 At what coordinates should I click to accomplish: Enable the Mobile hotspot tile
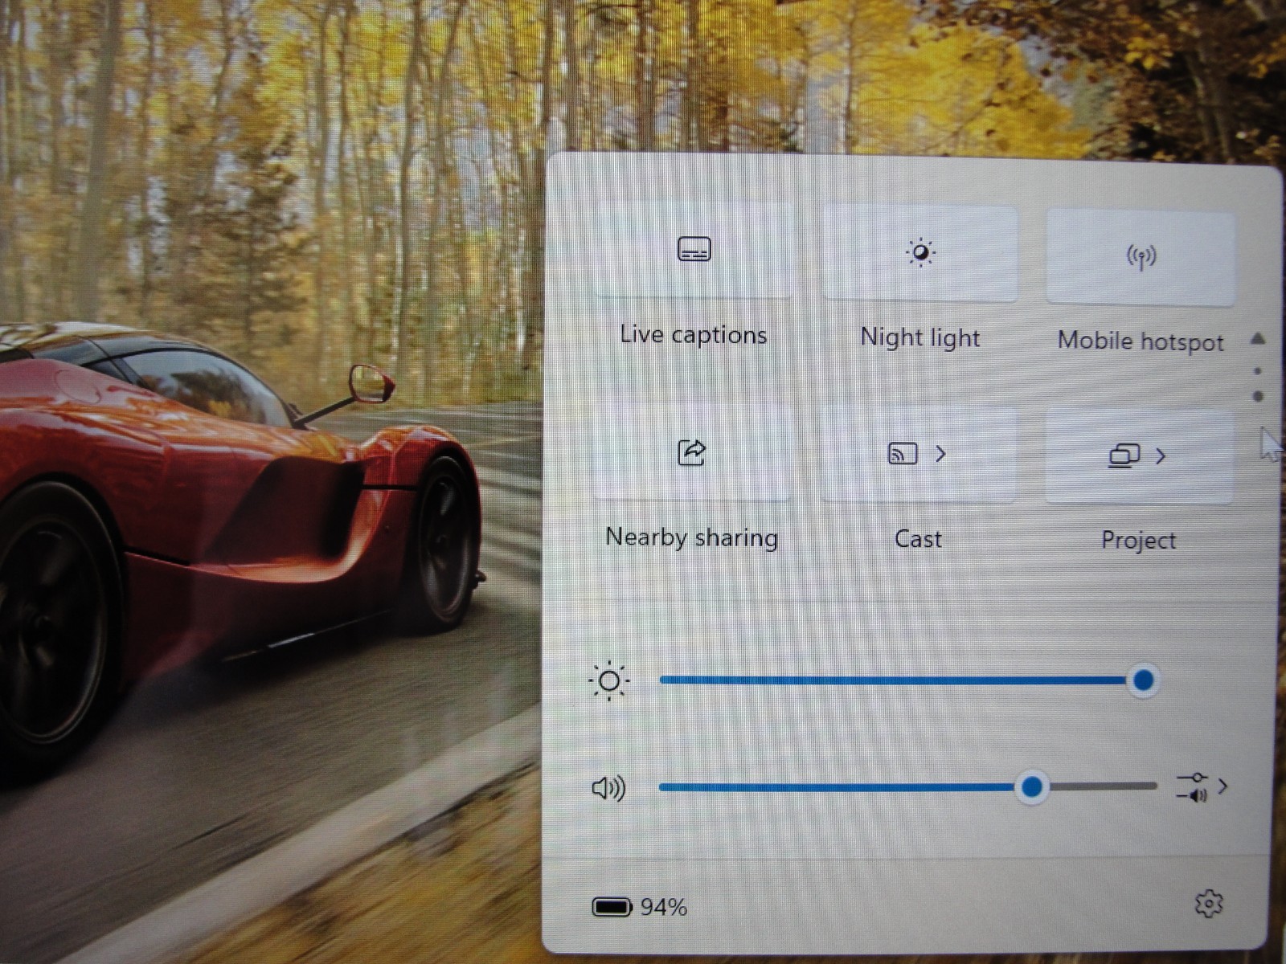click(x=1140, y=257)
